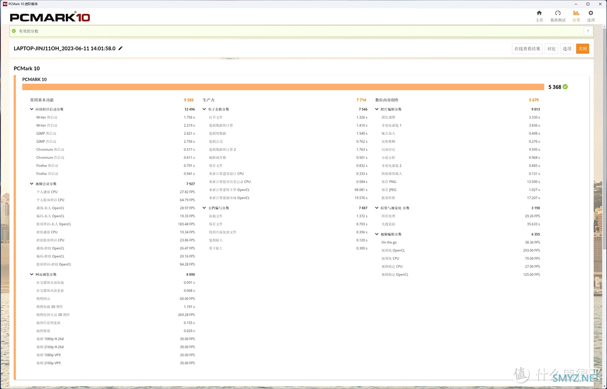Click the overall score 5 368
Viewport: 607px width, 389px height.
[554, 87]
